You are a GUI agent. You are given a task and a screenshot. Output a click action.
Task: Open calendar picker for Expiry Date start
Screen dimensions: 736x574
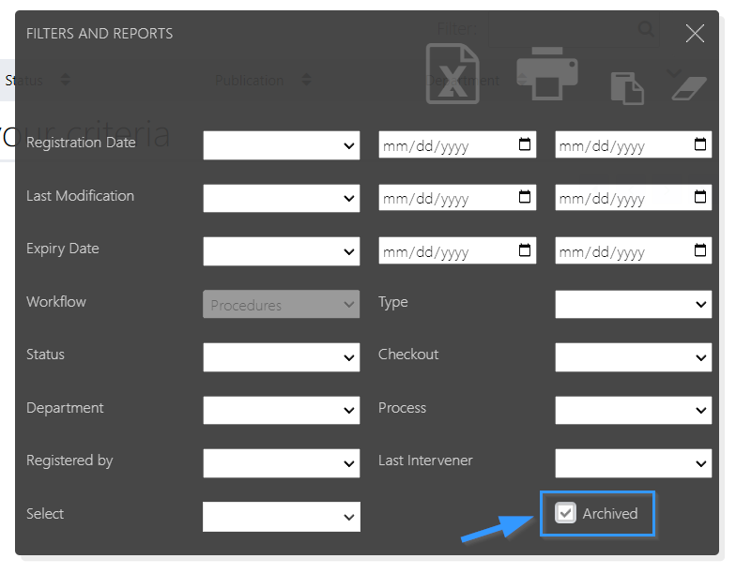pyautogui.click(x=525, y=249)
